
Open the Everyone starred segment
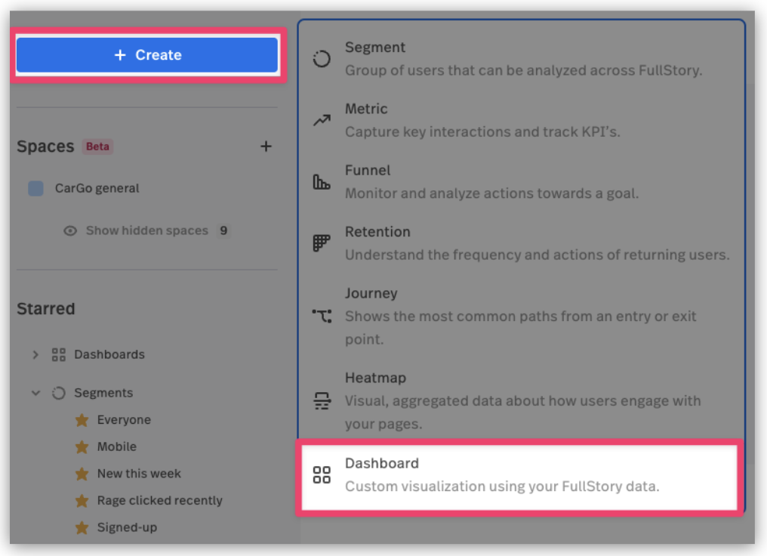point(124,420)
